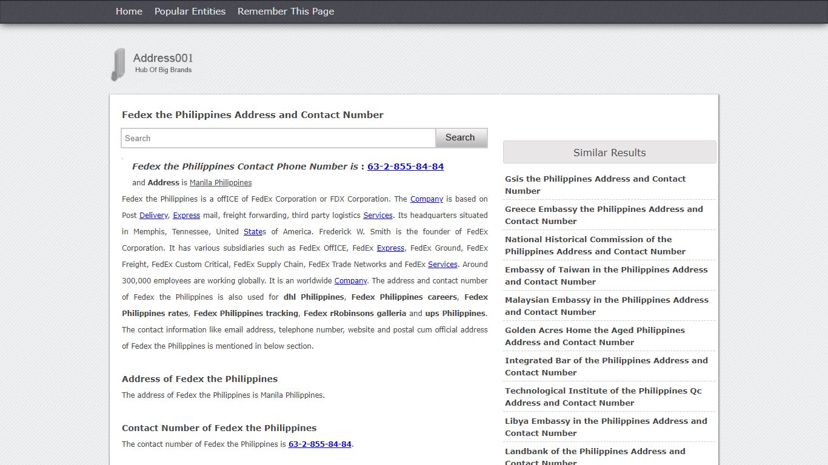This screenshot has width=828, height=465.
Task: Click the bold 'Fedex Philippines tracking' text
Action: (x=246, y=314)
